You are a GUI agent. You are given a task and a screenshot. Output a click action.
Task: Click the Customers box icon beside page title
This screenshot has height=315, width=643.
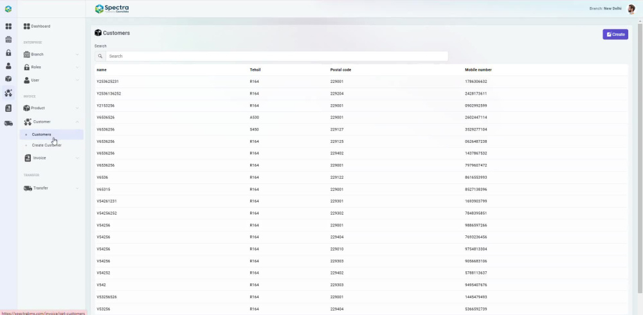[x=98, y=33]
